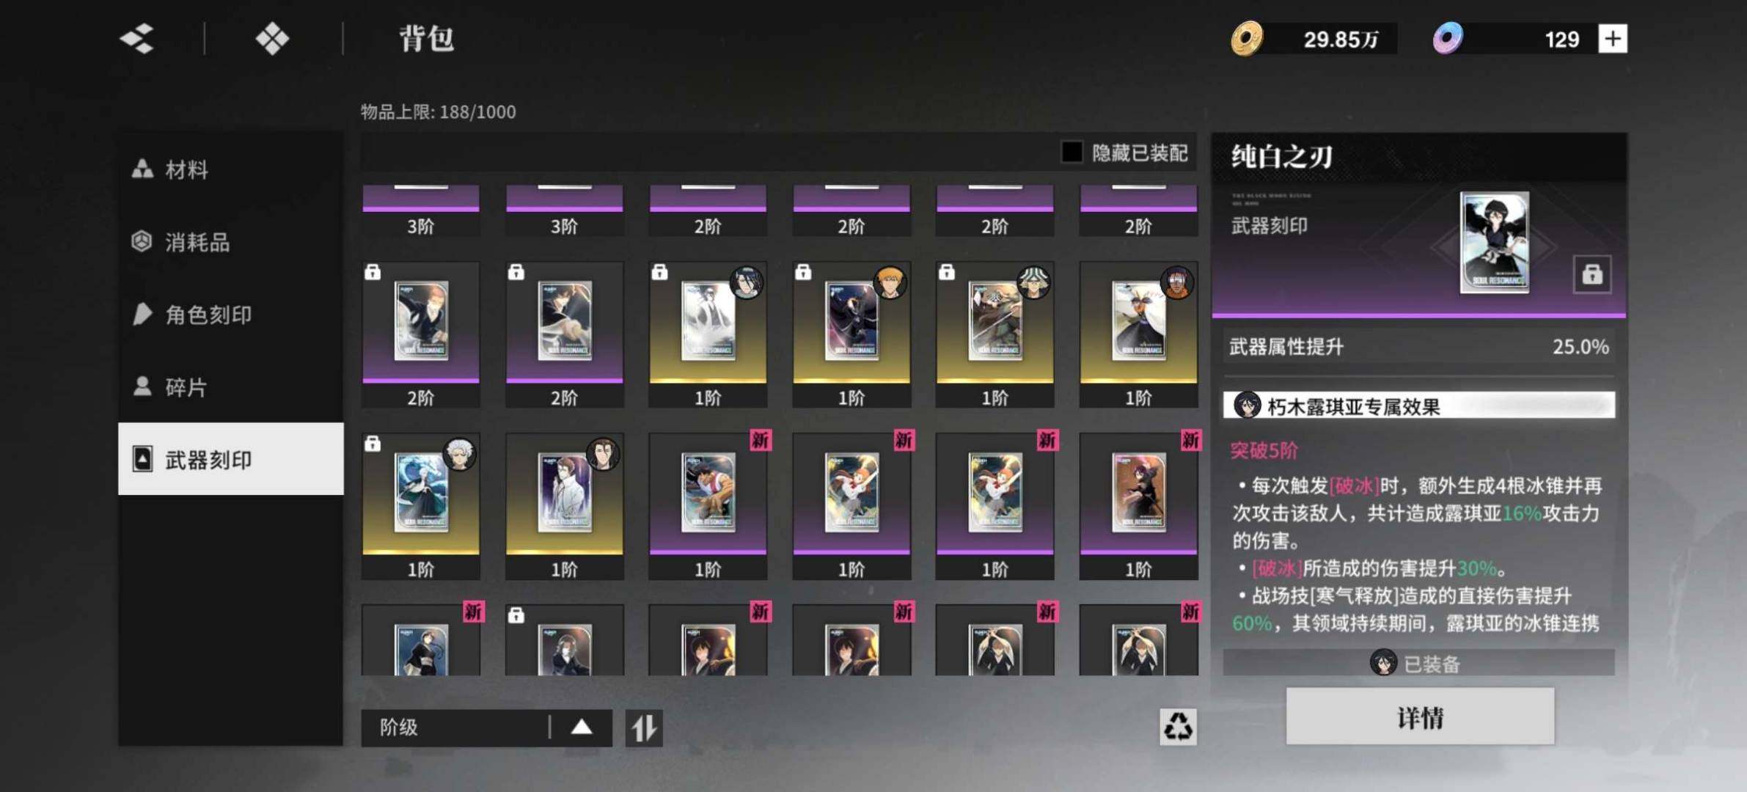Click the 纯白之刃 card image in detail panel

[x=1494, y=242]
